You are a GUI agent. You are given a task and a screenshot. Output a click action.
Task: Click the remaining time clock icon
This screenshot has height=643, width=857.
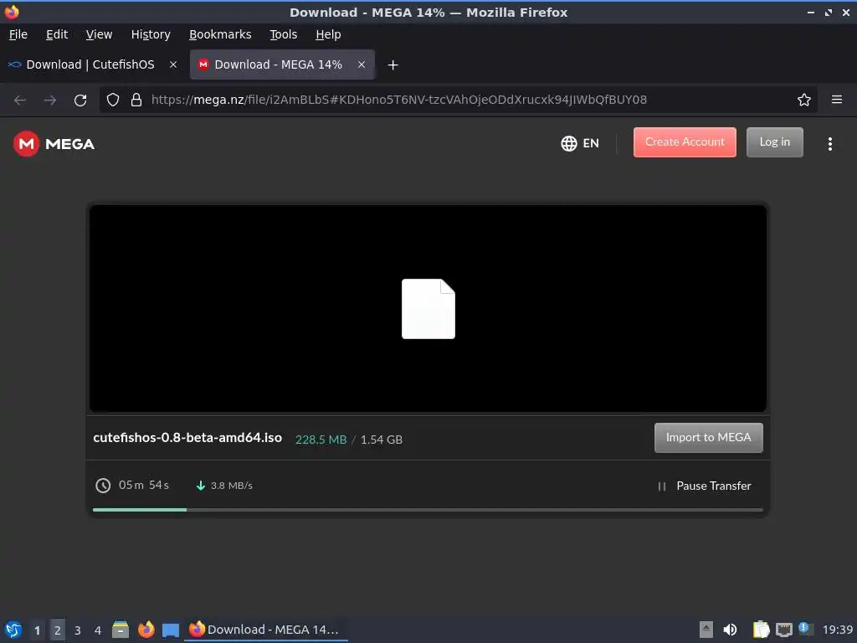103,486
